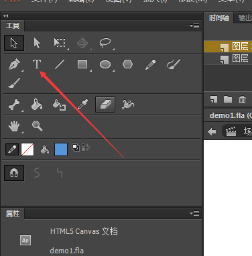Click the demo1.fla name in Properties
The image size is (252, 256).
tap(67, 251)
